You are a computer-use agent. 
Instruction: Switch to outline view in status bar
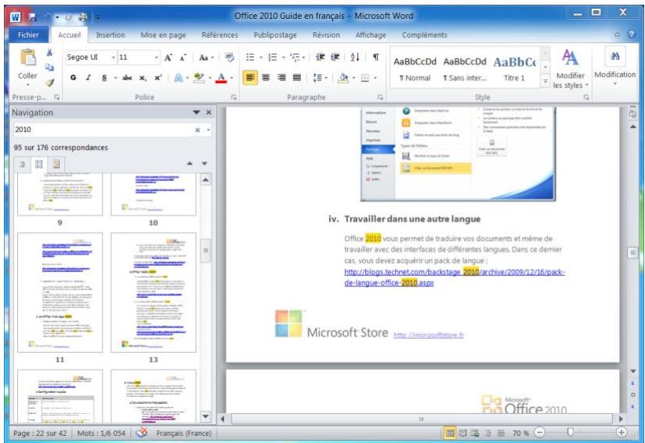click(x=488, y=433)
